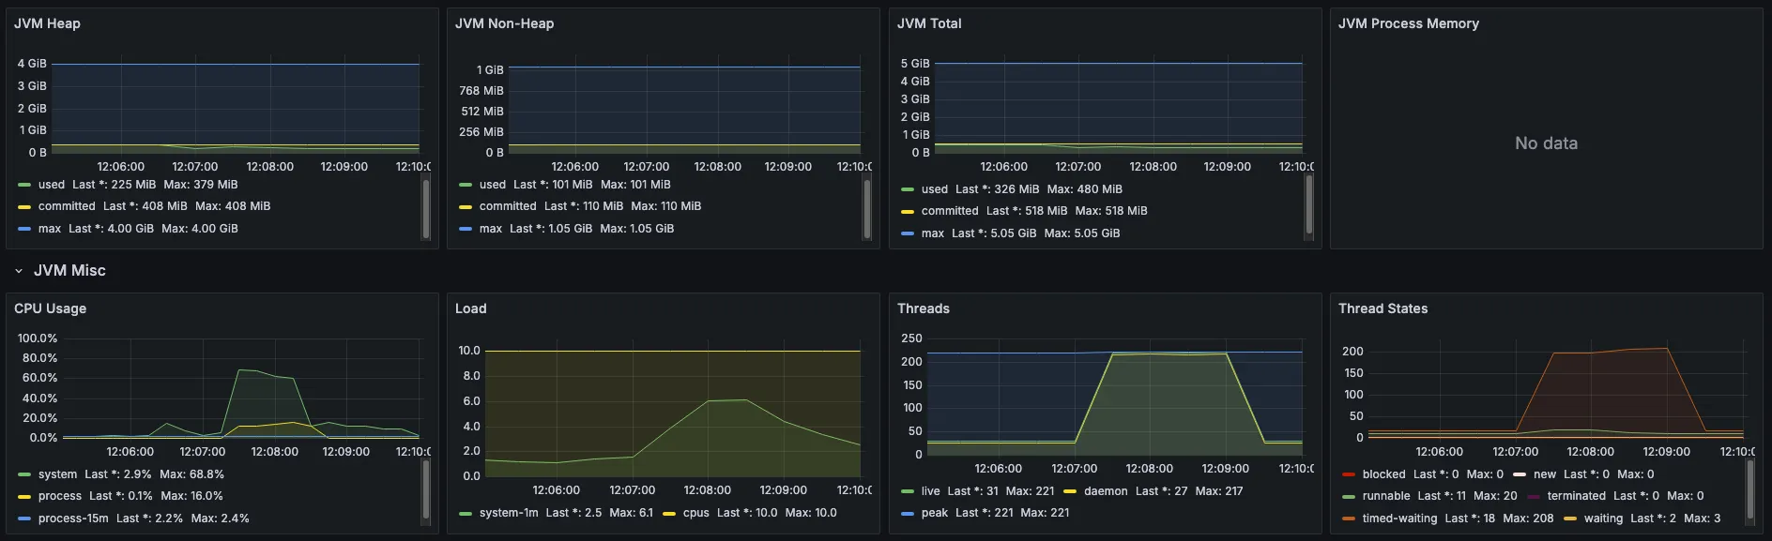Toggle the daemon series in Threads legend
The height and width of the screenshot is (541, 1772).
click(x=1106, y=491)
